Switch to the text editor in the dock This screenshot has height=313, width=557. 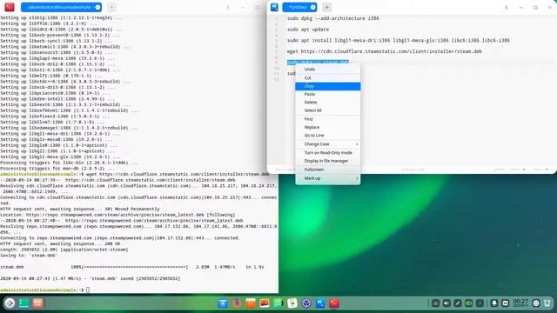pyautogui.click(x=320, y=303)
